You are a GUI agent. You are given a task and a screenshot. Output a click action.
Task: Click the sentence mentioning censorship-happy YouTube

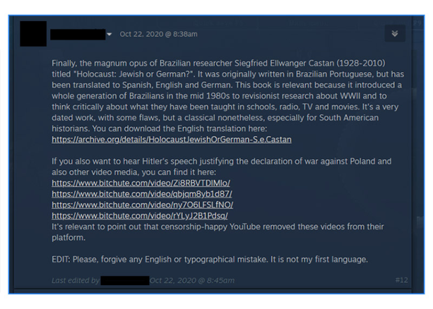click(x=218, y=232)
